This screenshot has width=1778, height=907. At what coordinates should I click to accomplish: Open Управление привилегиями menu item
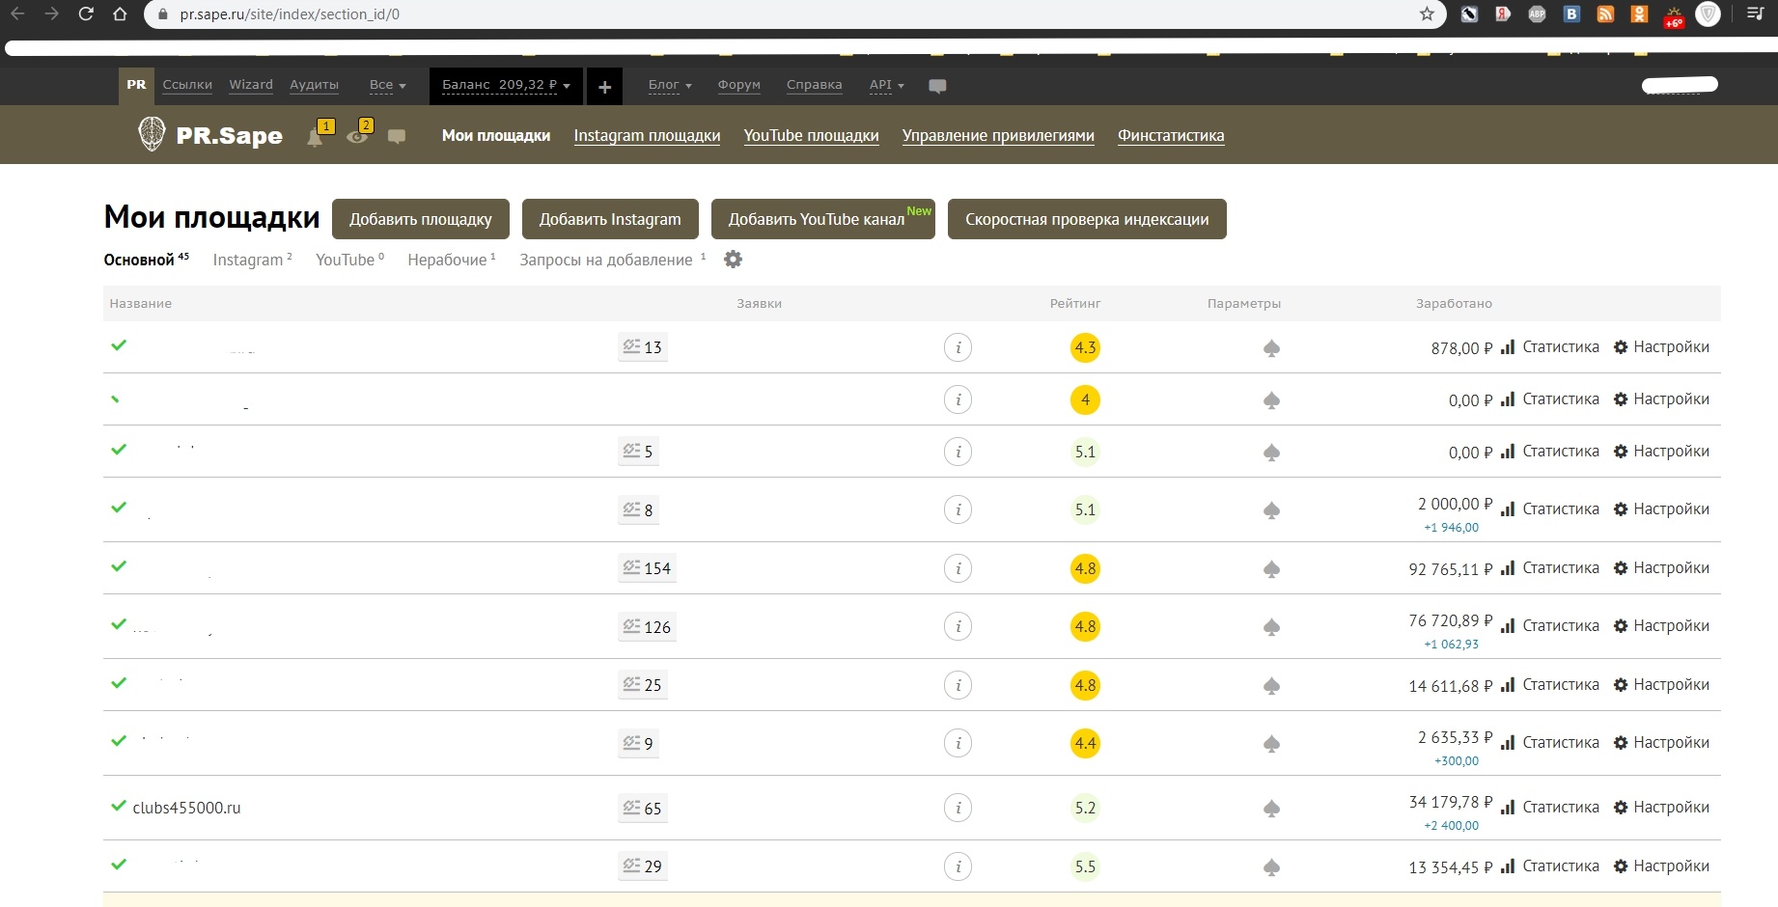[998, 136]
